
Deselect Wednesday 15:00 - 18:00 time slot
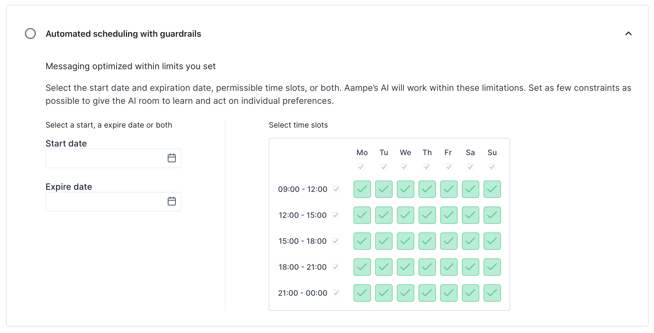click(406, 241)
